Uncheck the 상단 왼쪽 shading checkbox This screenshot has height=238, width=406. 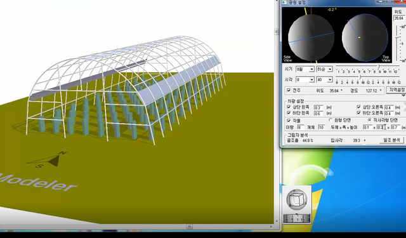[289, 107]
